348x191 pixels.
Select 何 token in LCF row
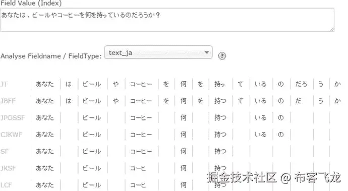pyautogui.click(x=183, y=185)
